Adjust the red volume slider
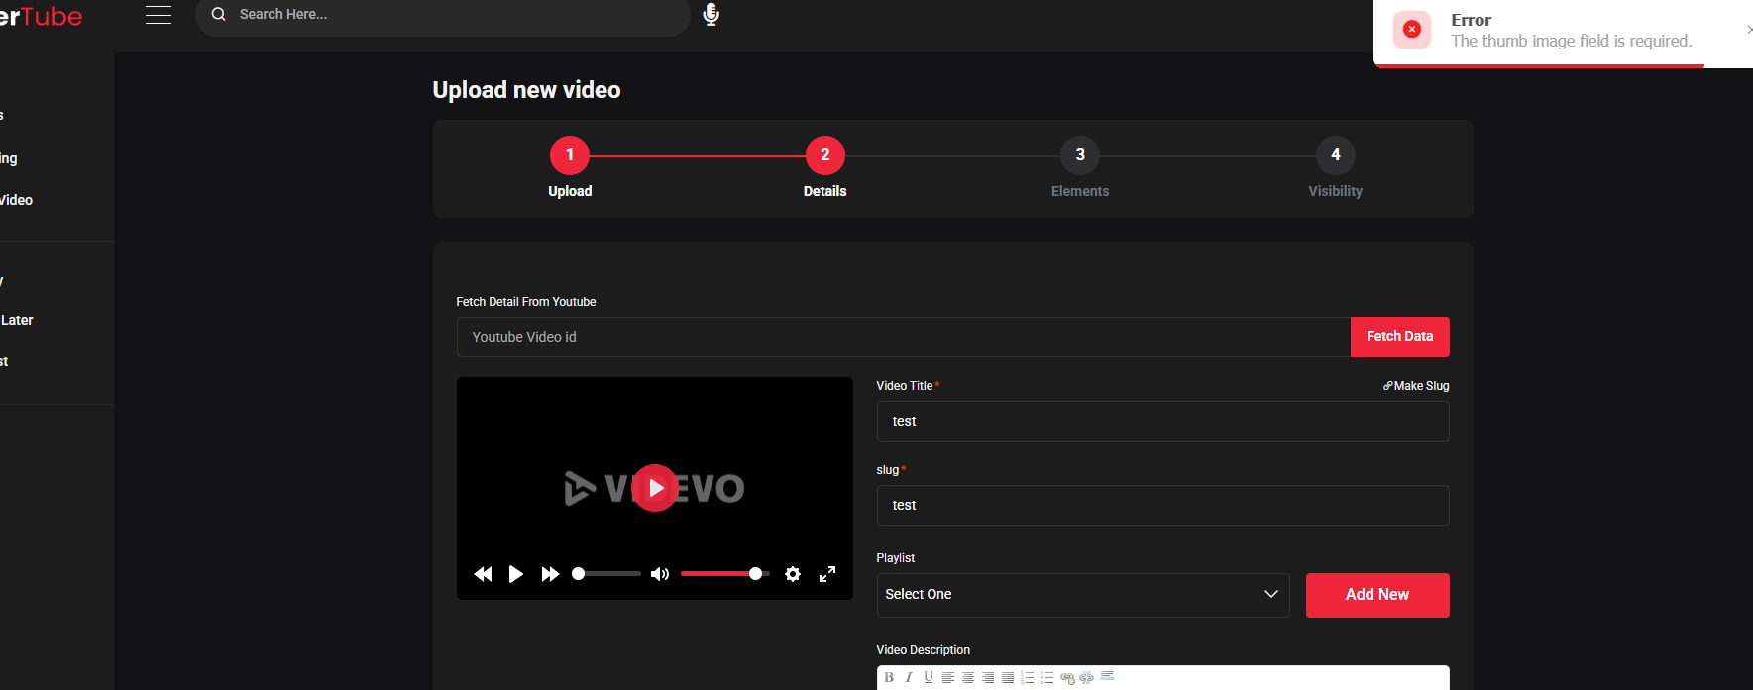Viewport: 1753px width, 690px height. point(724,574)
